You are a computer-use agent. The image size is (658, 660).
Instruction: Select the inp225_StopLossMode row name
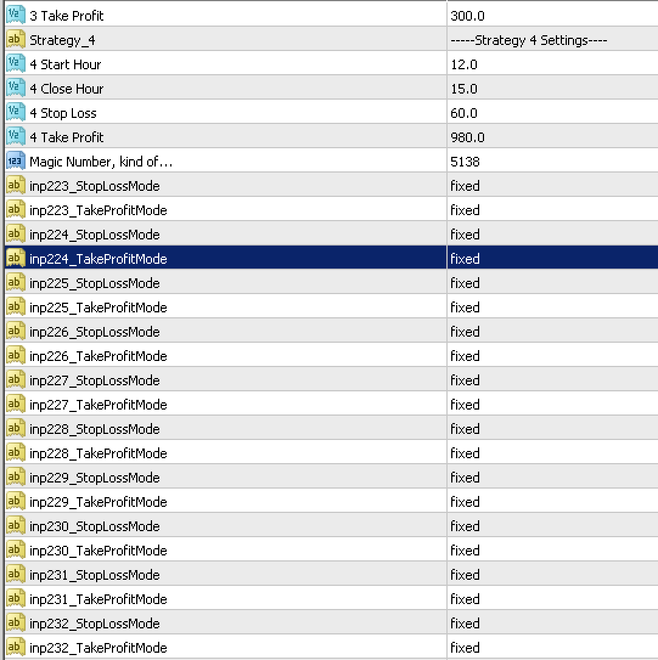[95, 283]
